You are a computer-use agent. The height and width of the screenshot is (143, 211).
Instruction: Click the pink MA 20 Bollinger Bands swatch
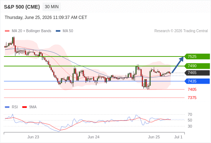coord(7,31)
